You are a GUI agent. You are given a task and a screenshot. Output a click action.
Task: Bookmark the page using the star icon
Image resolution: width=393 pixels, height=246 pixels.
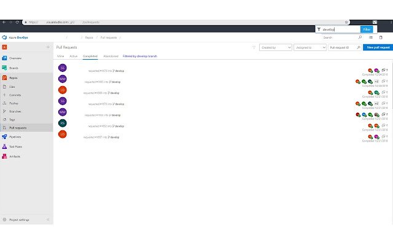[346, 22]
